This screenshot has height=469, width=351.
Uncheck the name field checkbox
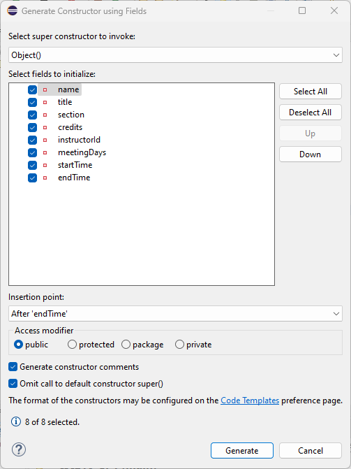32,89
